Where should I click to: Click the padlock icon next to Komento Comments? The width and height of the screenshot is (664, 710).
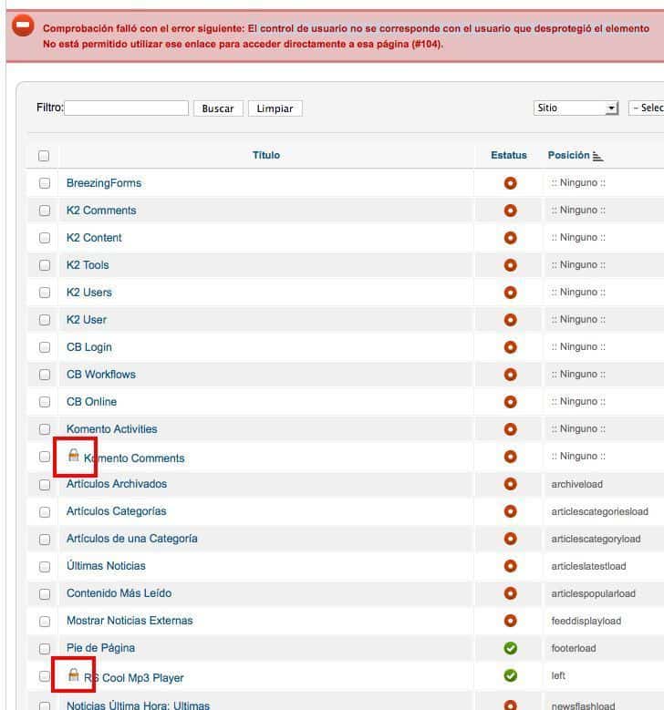(x=74, y=455)
